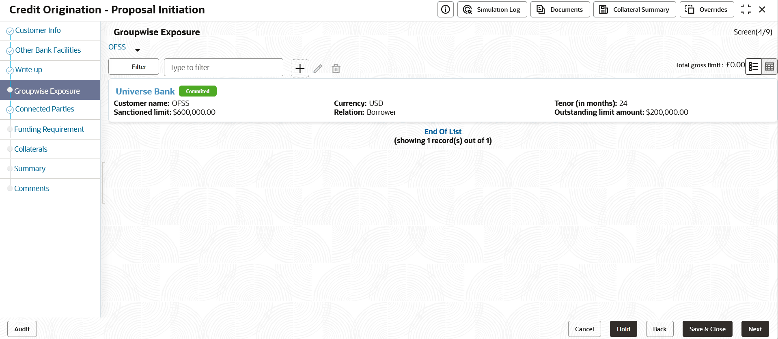Open Universe Bank record details
This screenshot has height=339, width=778.
[x=145, y=91]
